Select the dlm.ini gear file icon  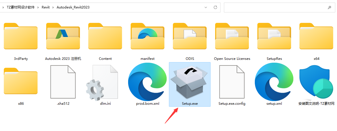(102, 82)
